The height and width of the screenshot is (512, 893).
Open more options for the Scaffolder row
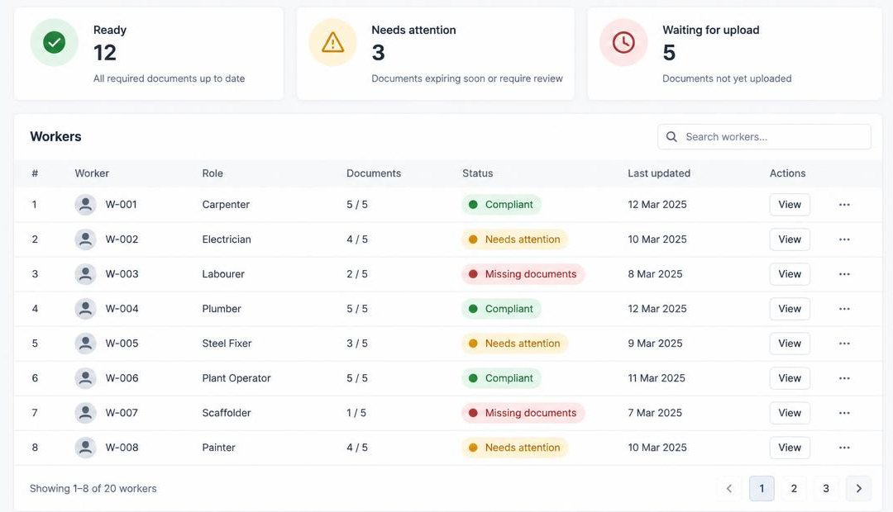point(844,413)
